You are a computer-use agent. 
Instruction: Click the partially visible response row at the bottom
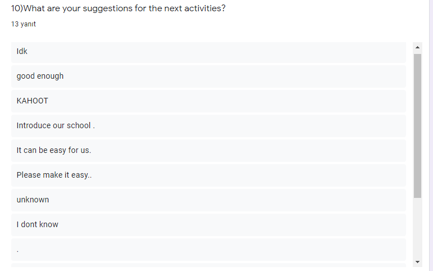(x=208, y=265)
